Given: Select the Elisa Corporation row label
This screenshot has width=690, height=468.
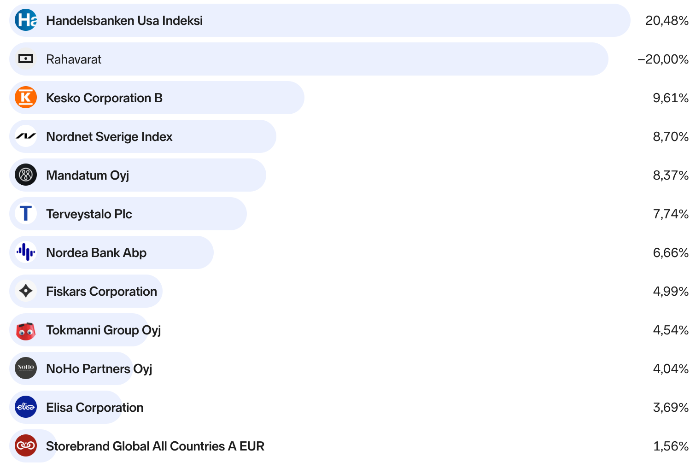Looking at the screenshot, I should 95,408.
